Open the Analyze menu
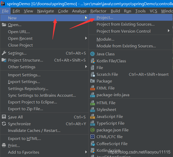Image resolution: width=173 pixels, height=157 pixels. point(79,11)
